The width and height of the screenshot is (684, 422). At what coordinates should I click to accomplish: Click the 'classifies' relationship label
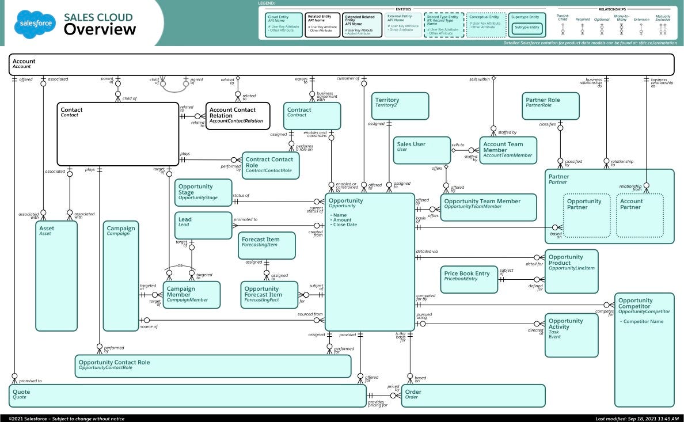click(x=548, y=124)
